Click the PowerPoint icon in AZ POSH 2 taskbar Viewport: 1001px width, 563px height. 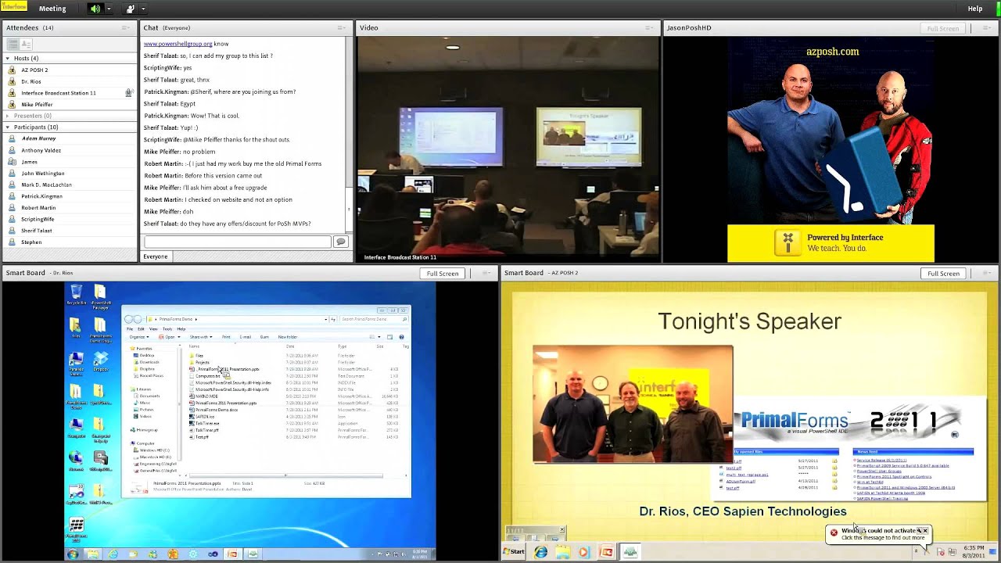606,552
